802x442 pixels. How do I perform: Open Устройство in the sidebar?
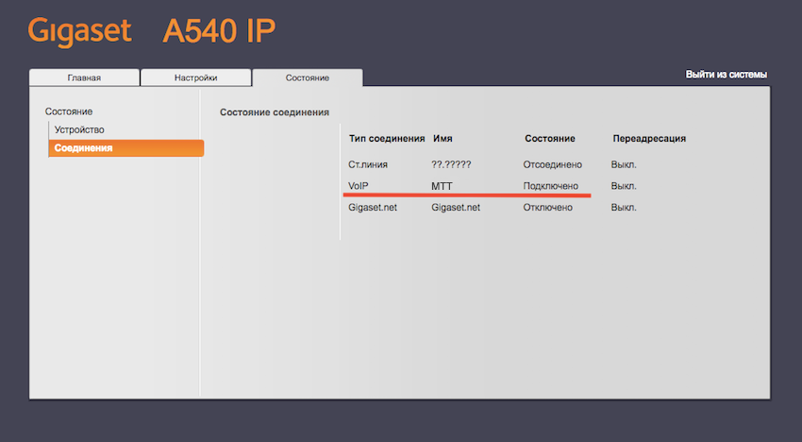[79, 129]
